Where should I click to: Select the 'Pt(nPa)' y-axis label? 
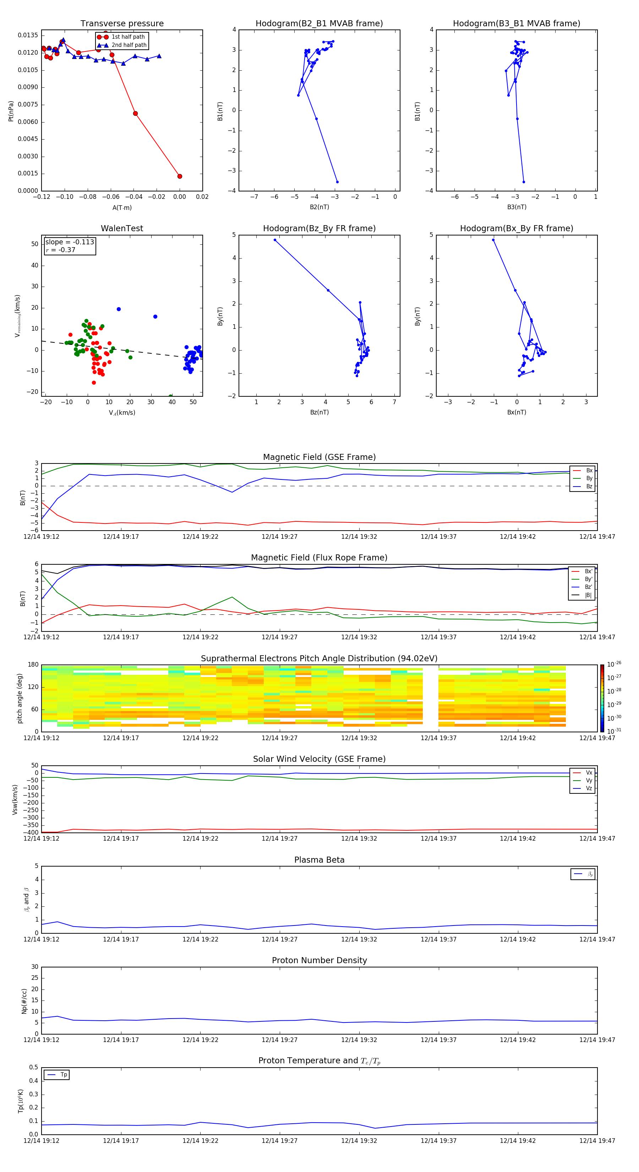[11, 111]
